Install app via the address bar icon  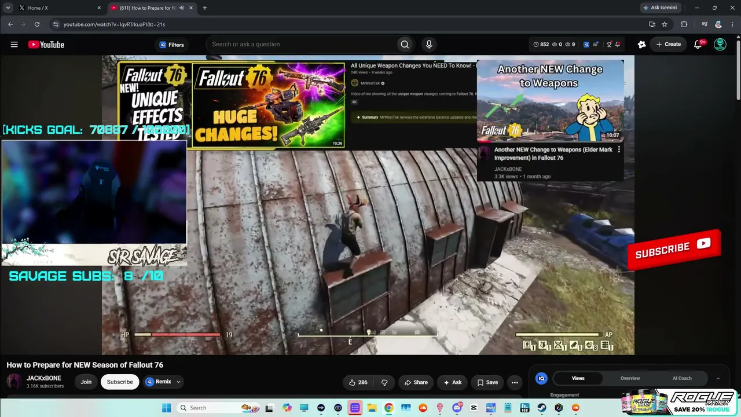pyautogui.click(x=652, y=24)
